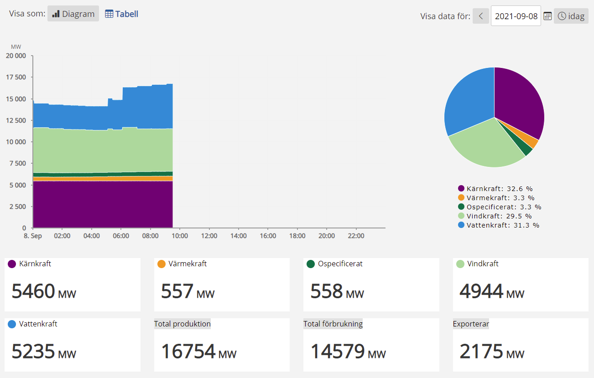Select Vattenkraft: 31.3 % legend entry

(499, 225)
